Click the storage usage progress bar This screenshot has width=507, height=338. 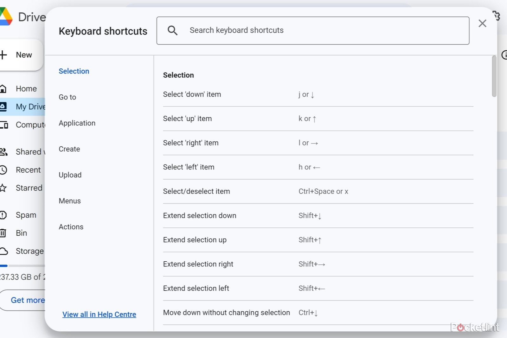(22, 266)
